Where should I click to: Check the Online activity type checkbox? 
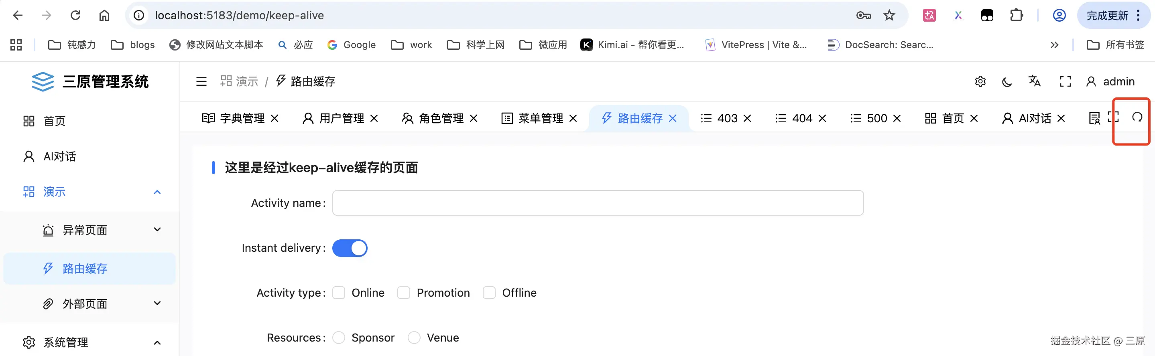click(x=339, y=293)
